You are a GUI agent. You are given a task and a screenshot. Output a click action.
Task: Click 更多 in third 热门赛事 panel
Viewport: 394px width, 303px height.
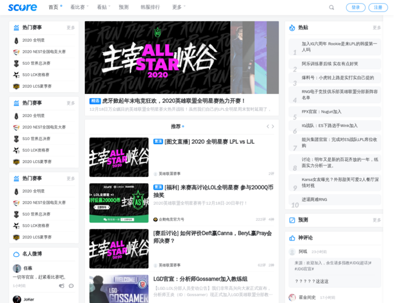coord(70,178)
